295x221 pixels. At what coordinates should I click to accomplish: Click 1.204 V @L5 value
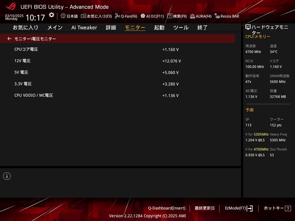tap(255, 140)
